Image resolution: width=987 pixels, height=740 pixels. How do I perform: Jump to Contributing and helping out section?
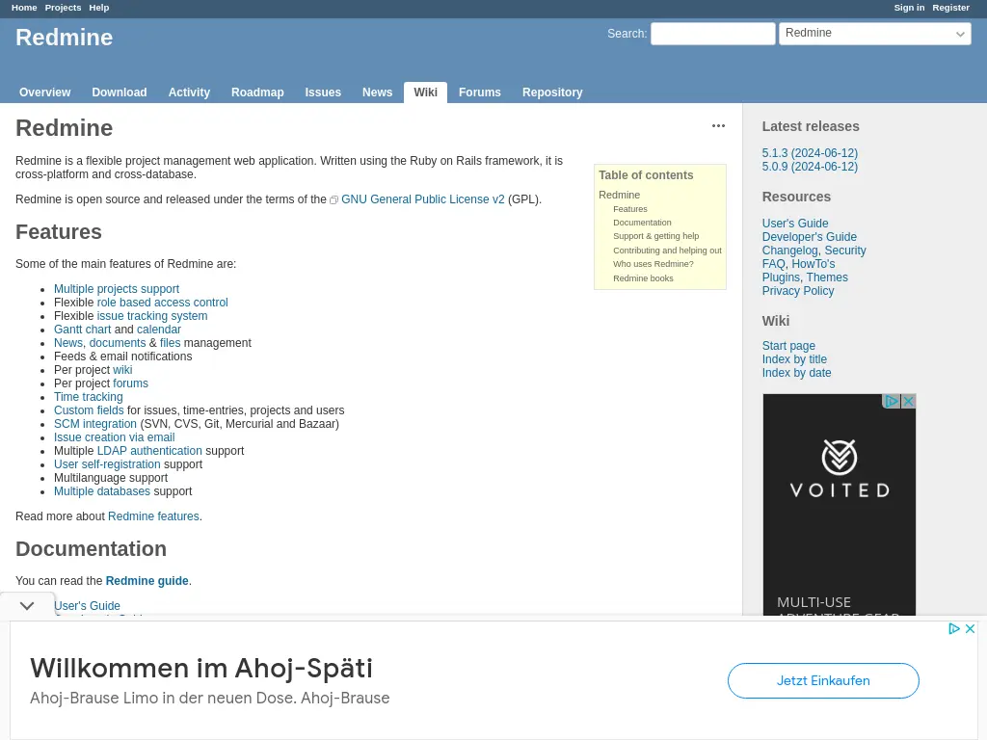click(667, 251)
